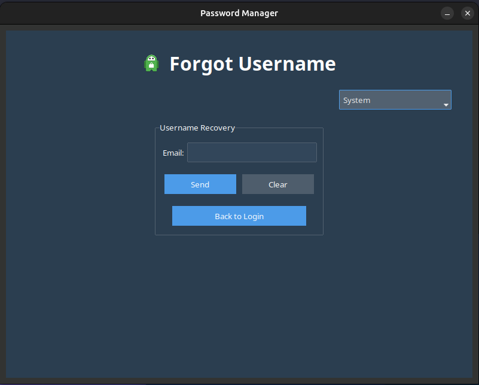The height and width of the screenshot is (385, 479).
Task: Click the "Password Manager" window title text
Action: [x=239, y=13]
